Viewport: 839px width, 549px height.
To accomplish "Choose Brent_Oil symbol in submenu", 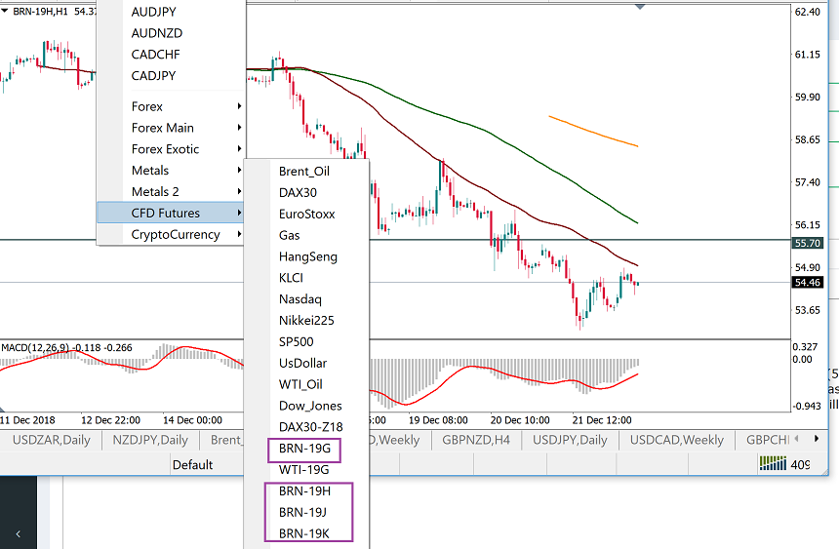I will (x=304, y=171).
